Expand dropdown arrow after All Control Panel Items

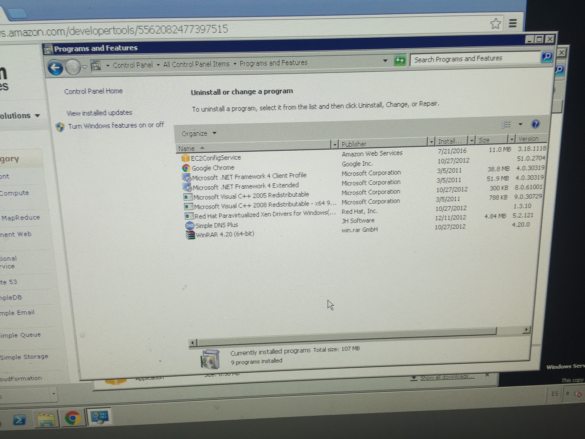point(235,64)
